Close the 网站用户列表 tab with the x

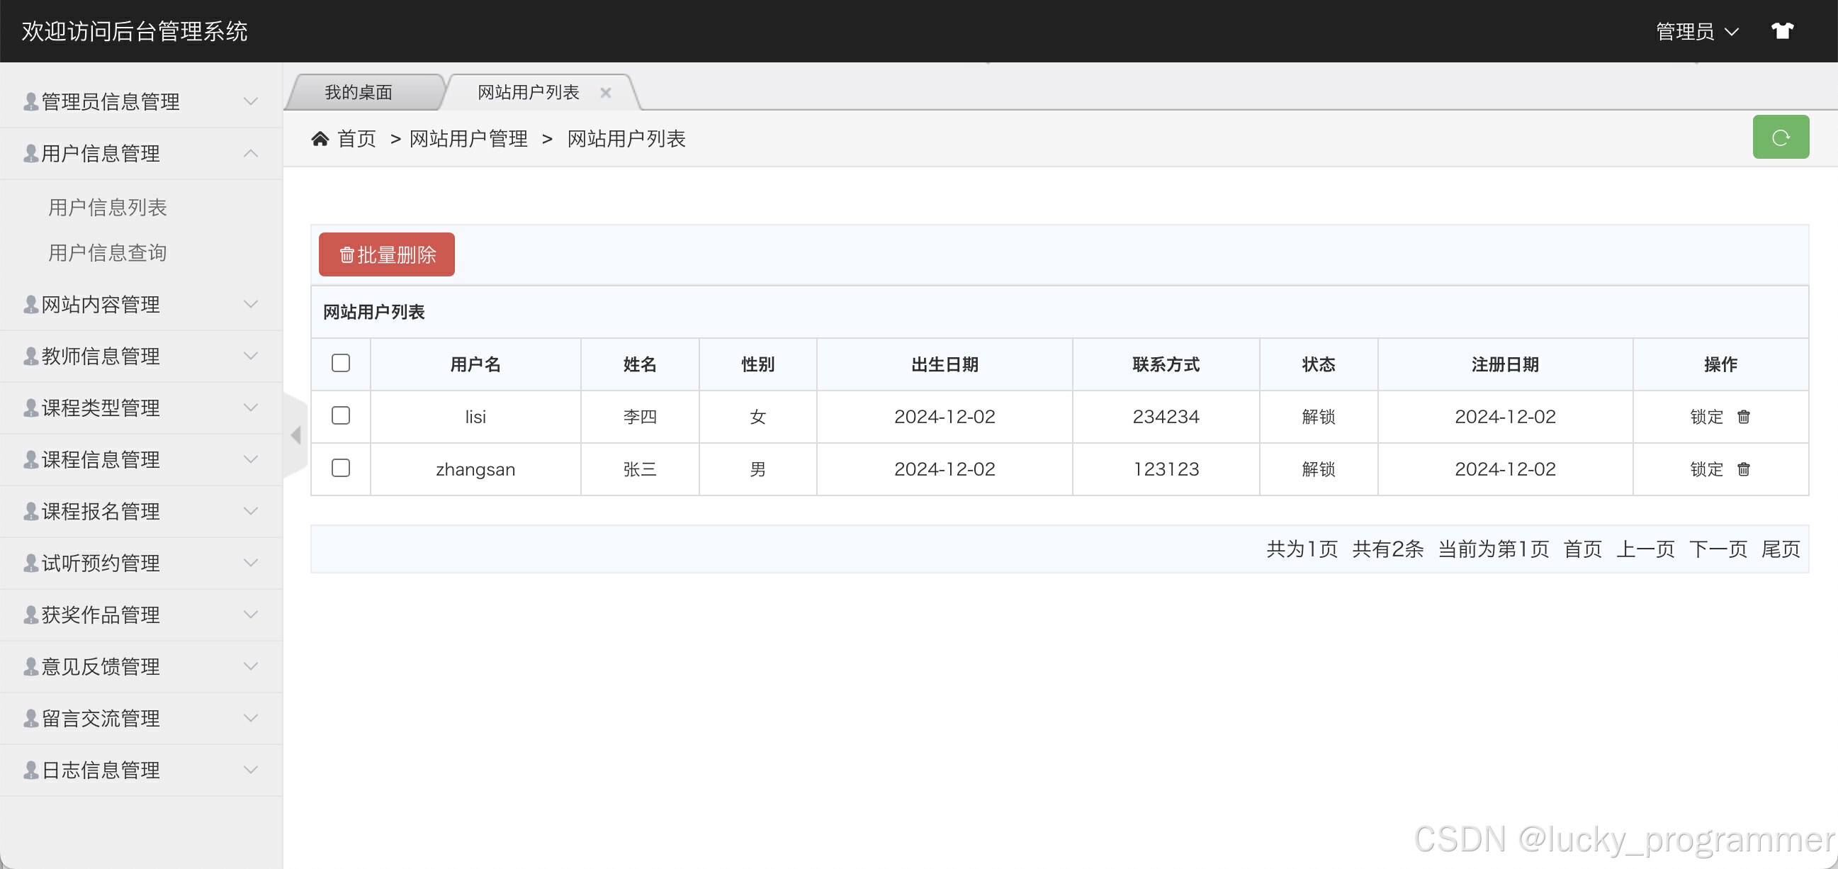point(605,93)
